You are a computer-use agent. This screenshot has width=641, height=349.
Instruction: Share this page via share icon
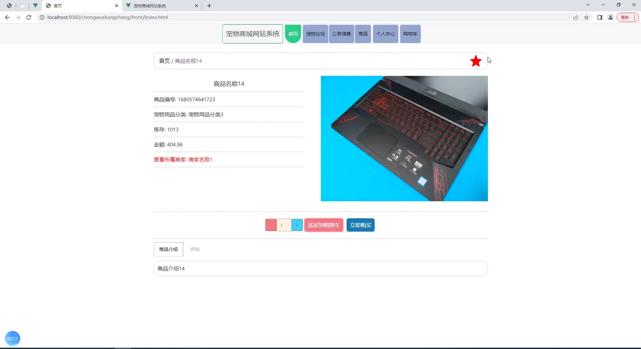click(576, 17)
